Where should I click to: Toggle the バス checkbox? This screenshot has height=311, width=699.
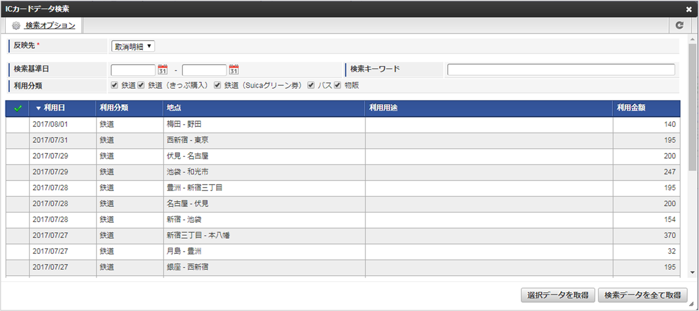pyautogui.click(x=311, y=85)
